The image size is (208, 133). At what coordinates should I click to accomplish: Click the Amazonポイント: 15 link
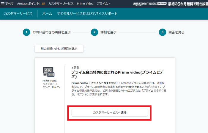[x=31, y=4]
